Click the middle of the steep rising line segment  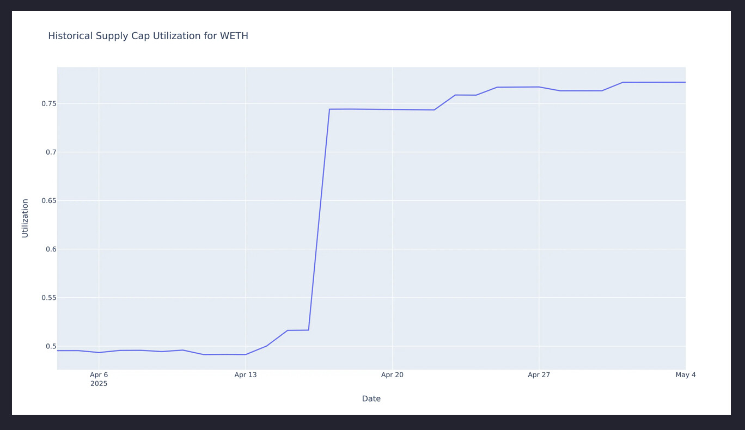[x=319, y=219]
